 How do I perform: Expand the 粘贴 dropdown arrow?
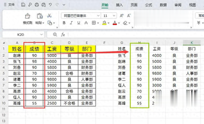pyautogui.click(x=43, y=23)
